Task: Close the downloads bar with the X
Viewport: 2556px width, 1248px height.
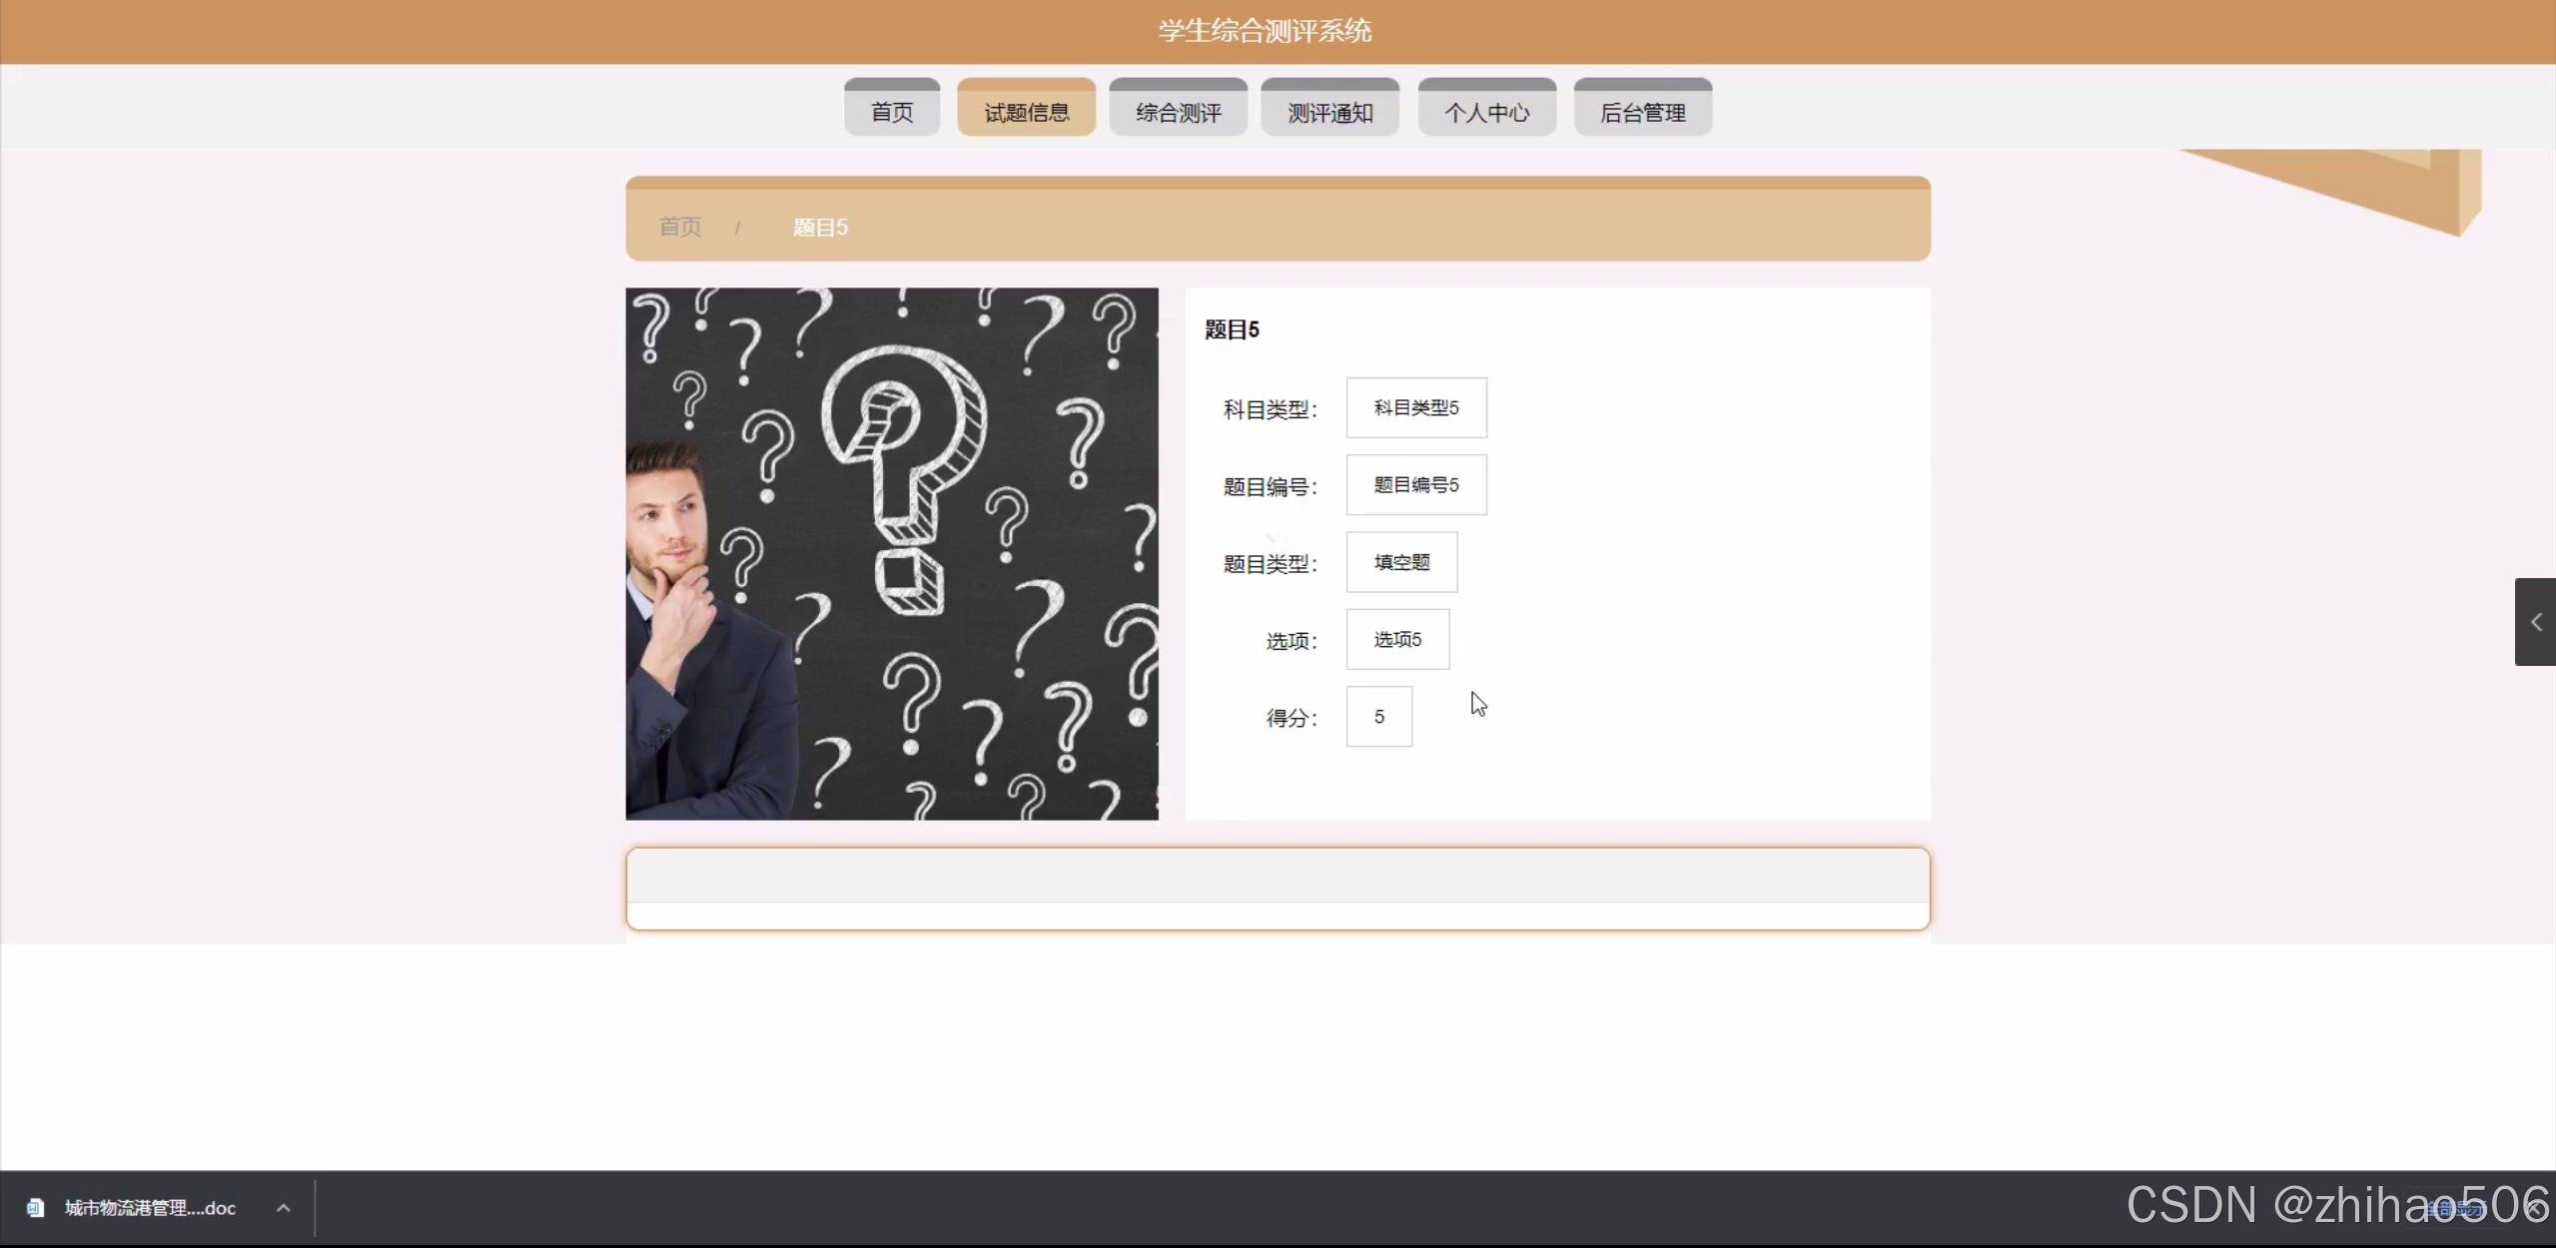Action: [x=2533, y=1209]
